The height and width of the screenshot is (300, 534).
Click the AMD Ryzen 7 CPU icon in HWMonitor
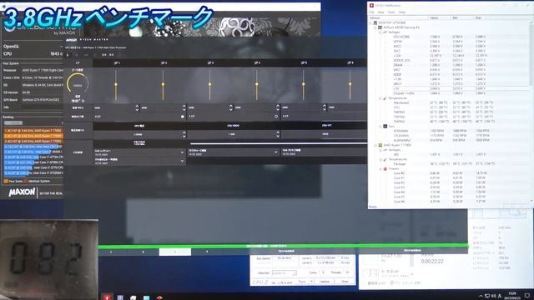pos(380,145)
